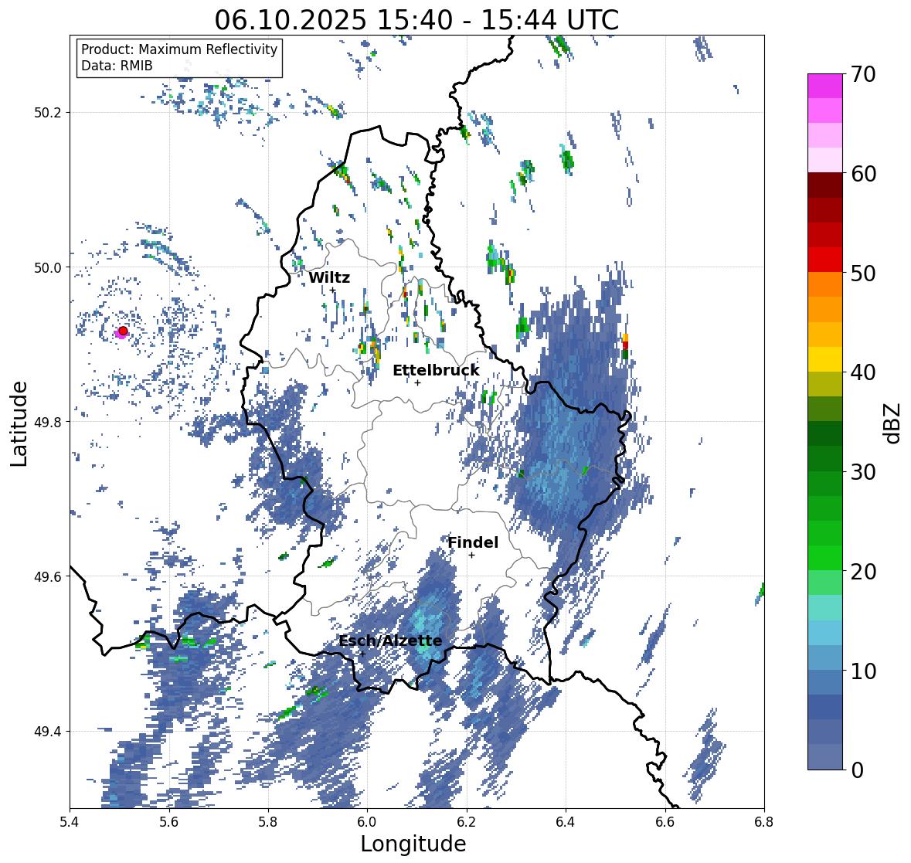Click the Longitude axis label

coord(413,844)
